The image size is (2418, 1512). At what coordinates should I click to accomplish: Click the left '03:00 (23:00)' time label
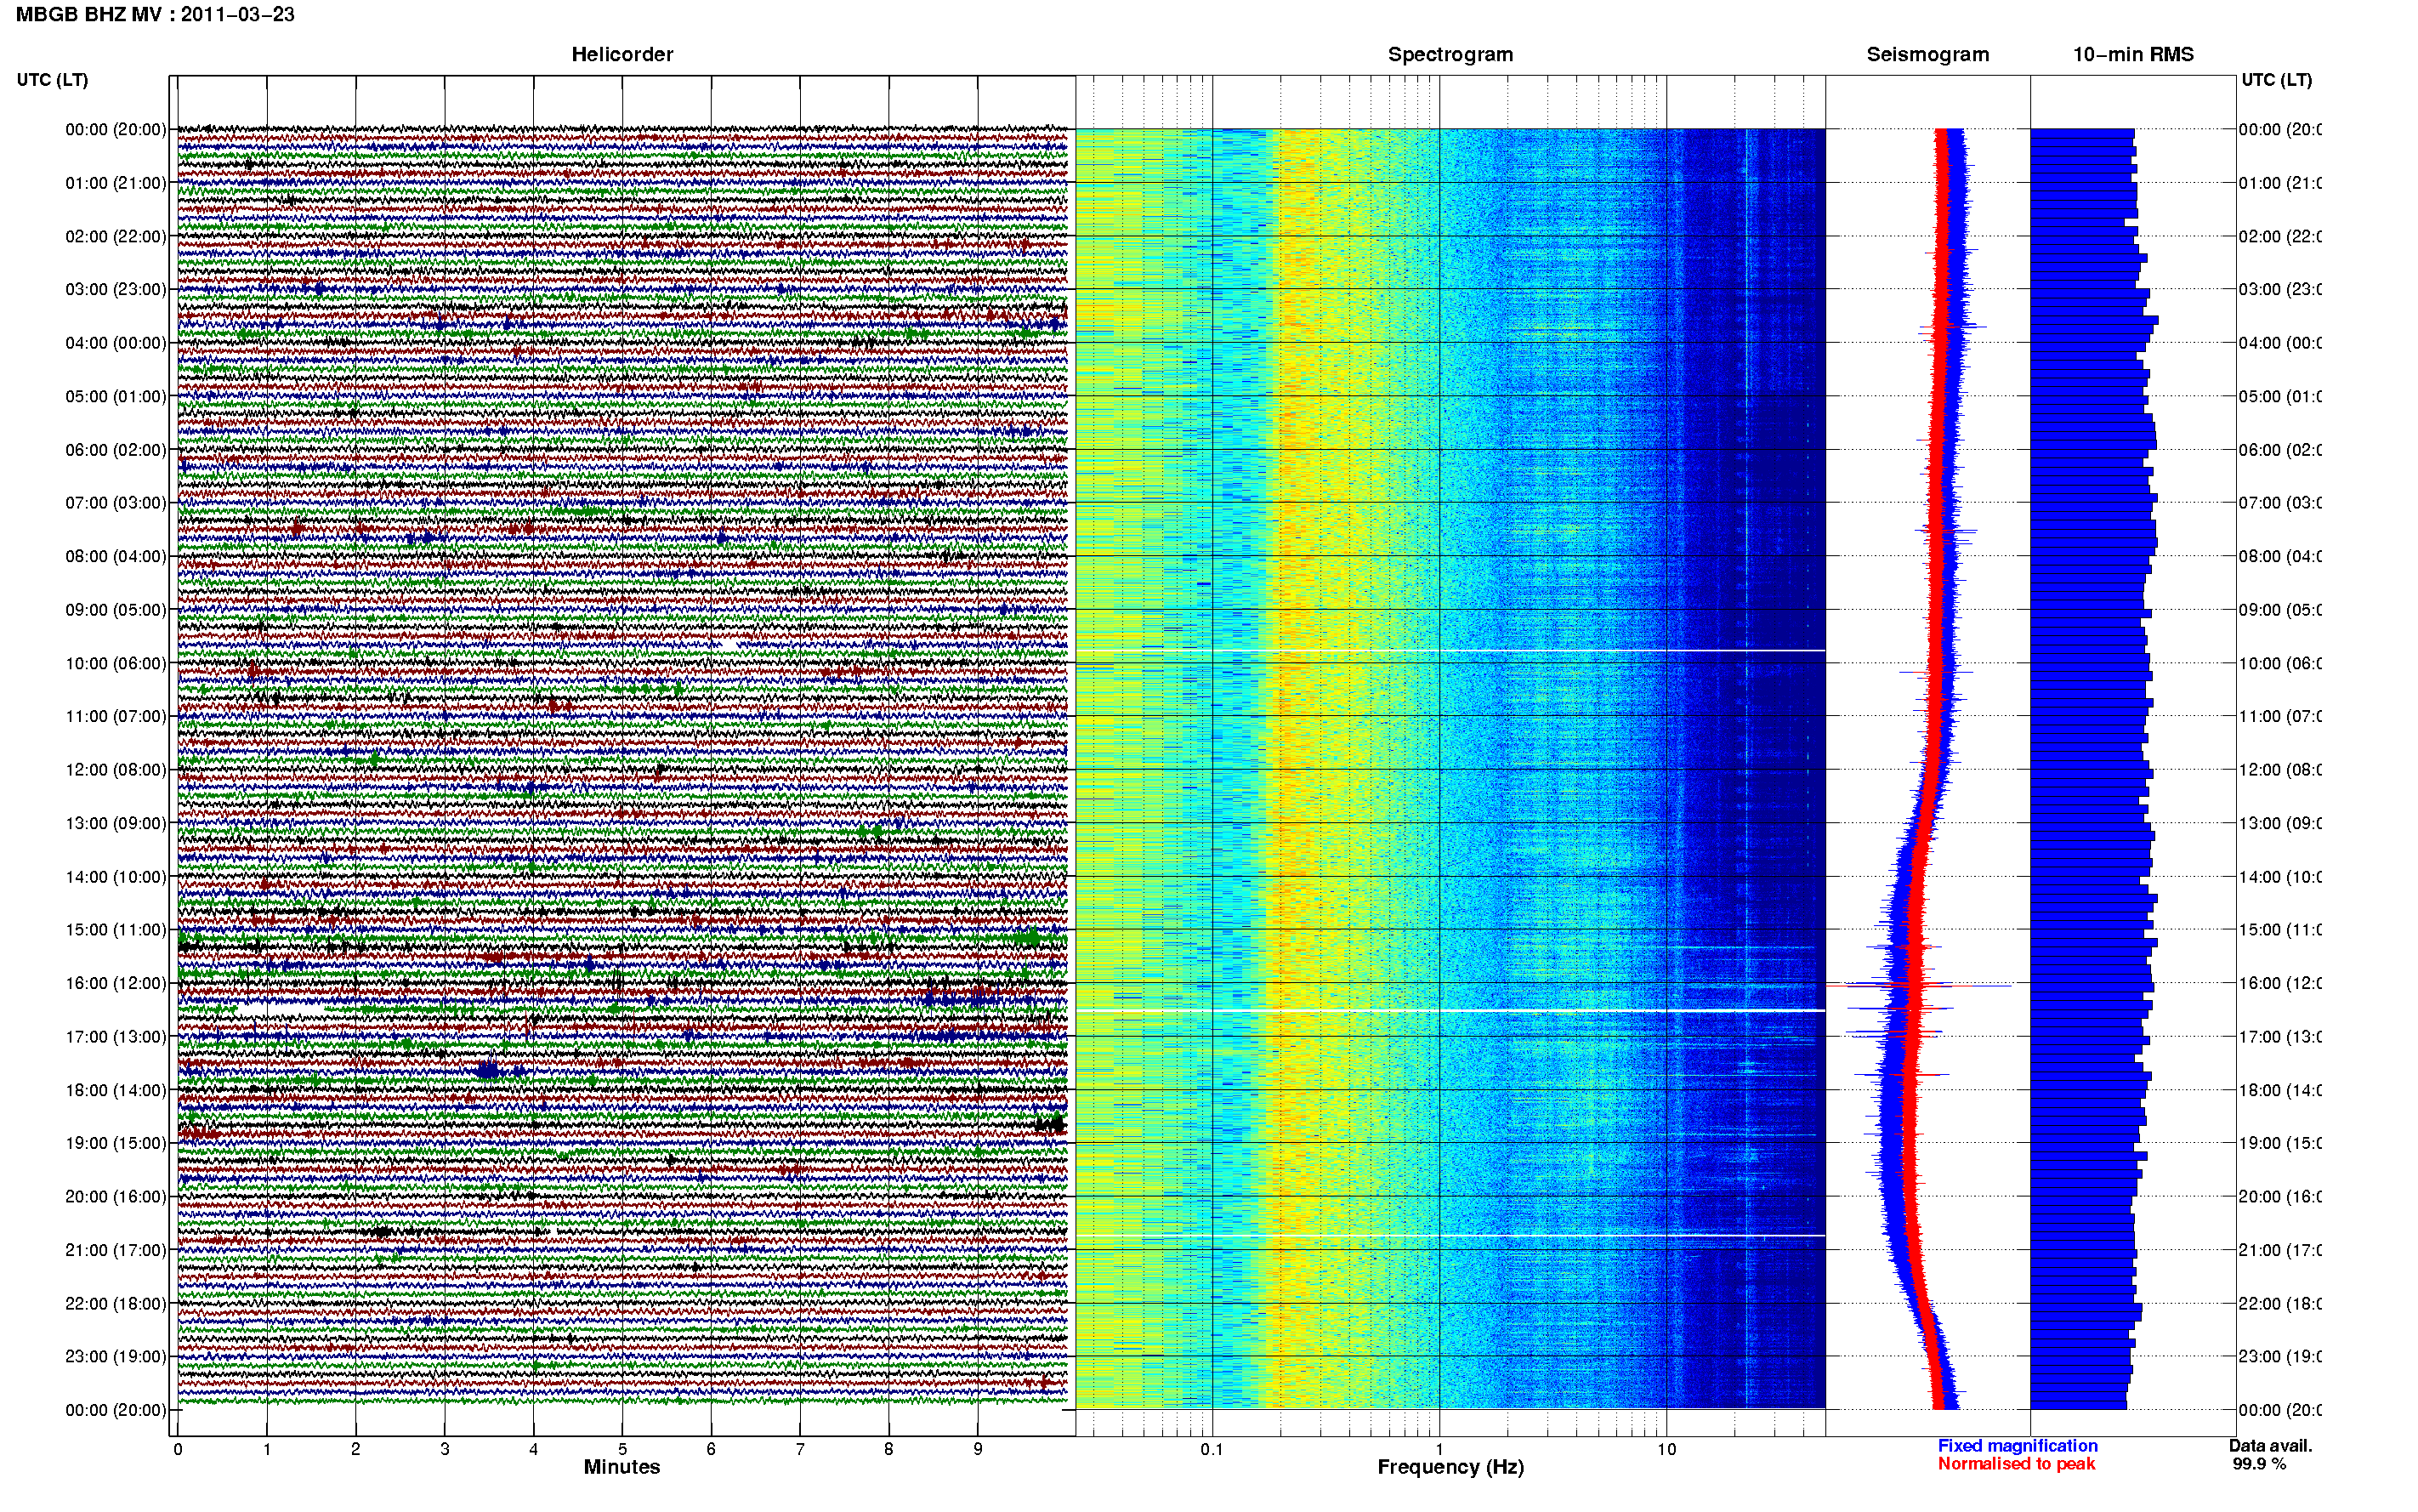116,289
